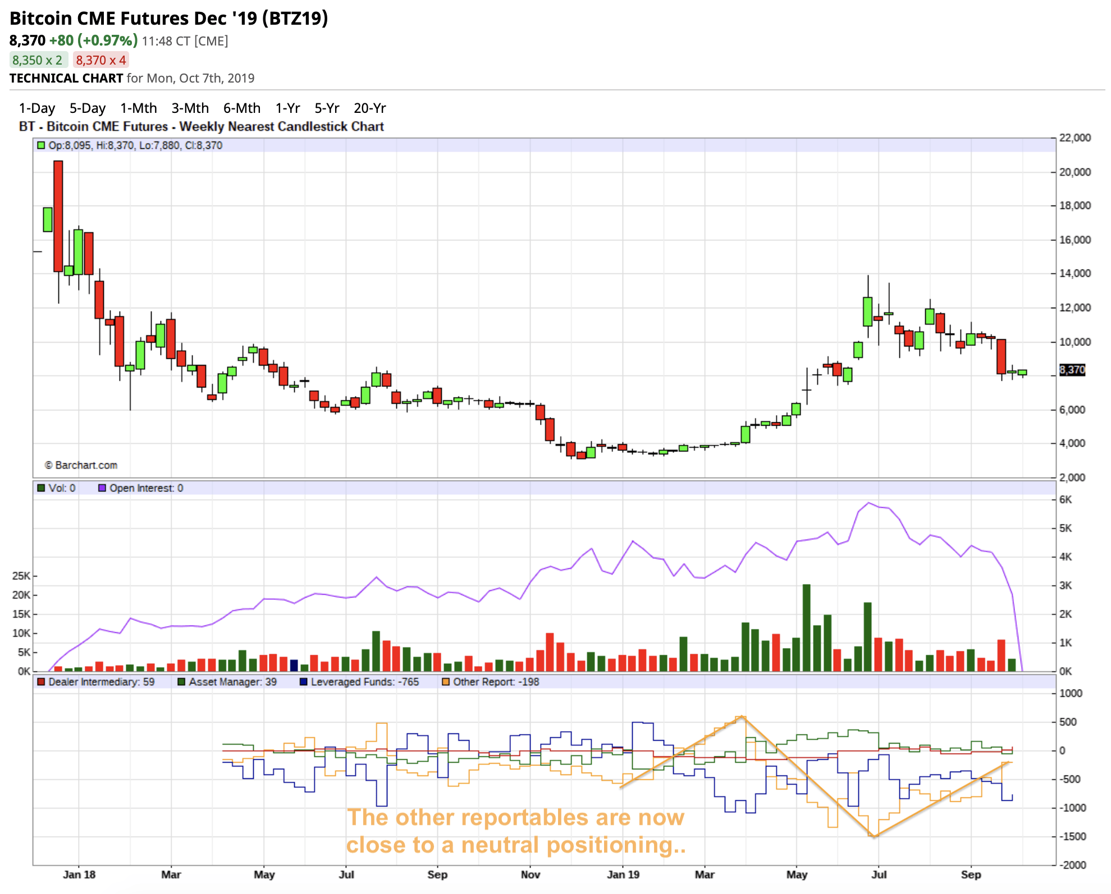Click the 25K volume axis label
This screenshot has width=1111, height=894.
(21, 576)
